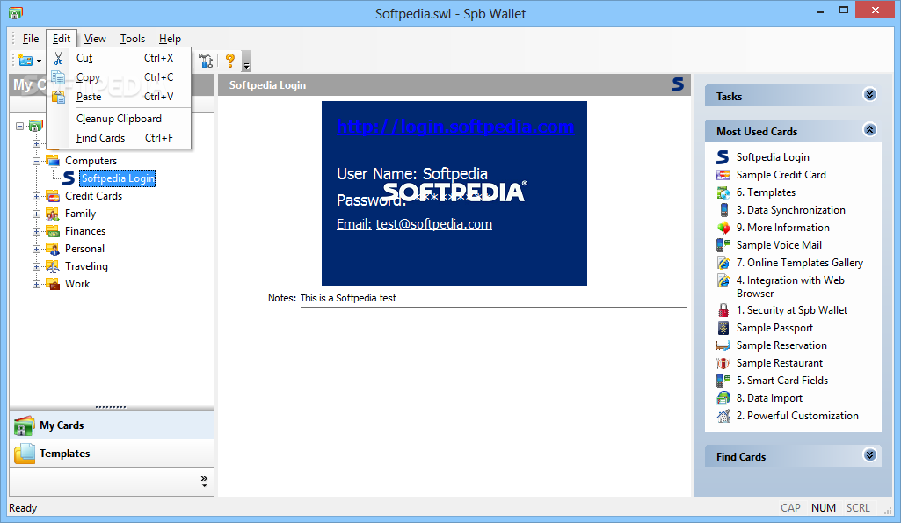Switch to the My Cards pane button

112,425
